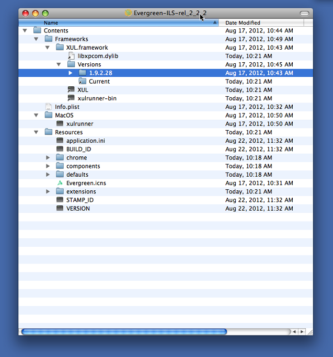Sort by Name column header
Screen dimensions: 333x357
pyautogui.click(x=119, y=22)
